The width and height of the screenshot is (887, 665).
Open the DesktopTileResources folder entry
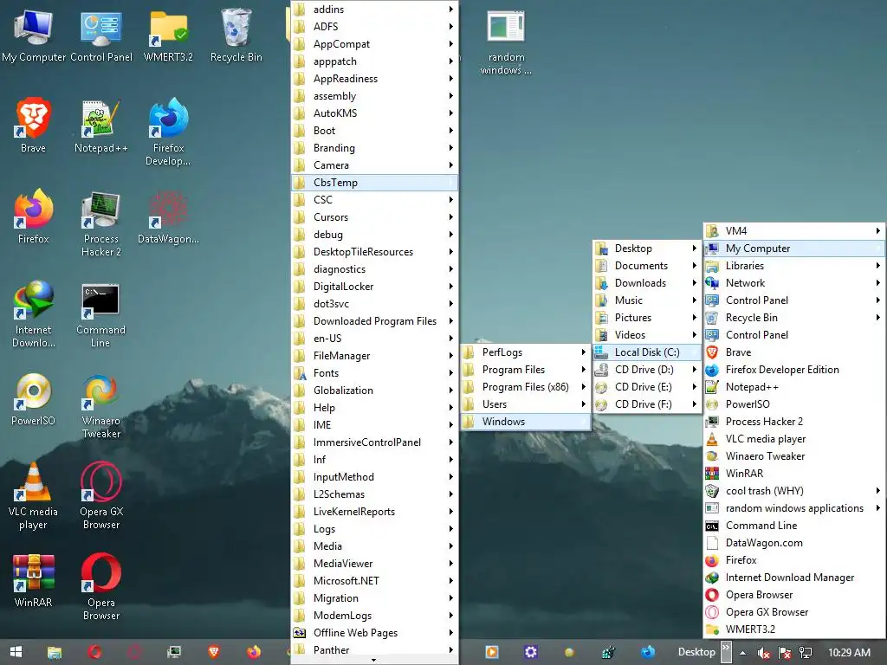click(374, 252)
